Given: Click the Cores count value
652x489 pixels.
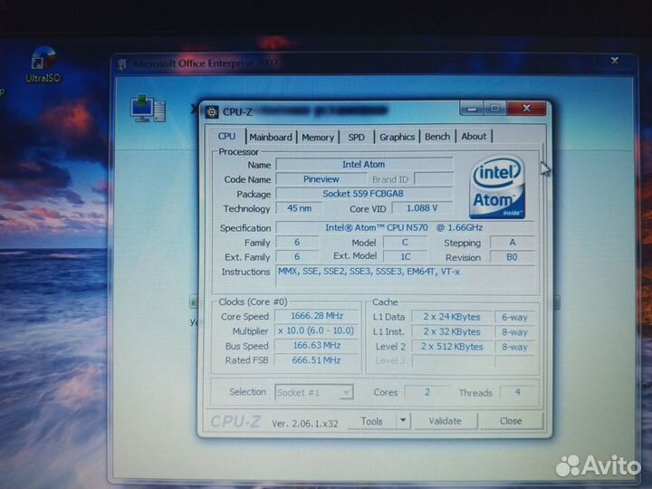Looking at the screenshot, I should pyautogui.click(x=427, y=392).
